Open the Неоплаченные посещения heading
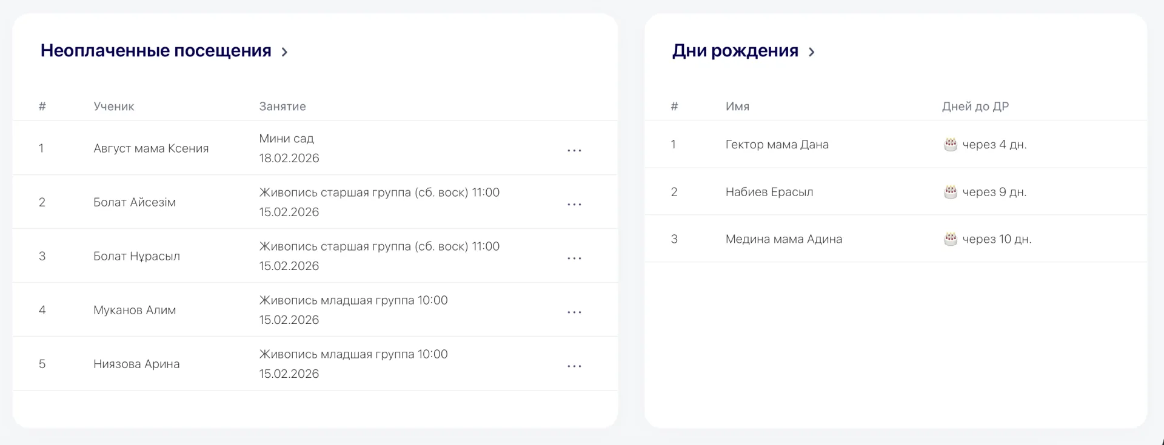The height and width of the screenshot is (445, 1164). [156, 51]
